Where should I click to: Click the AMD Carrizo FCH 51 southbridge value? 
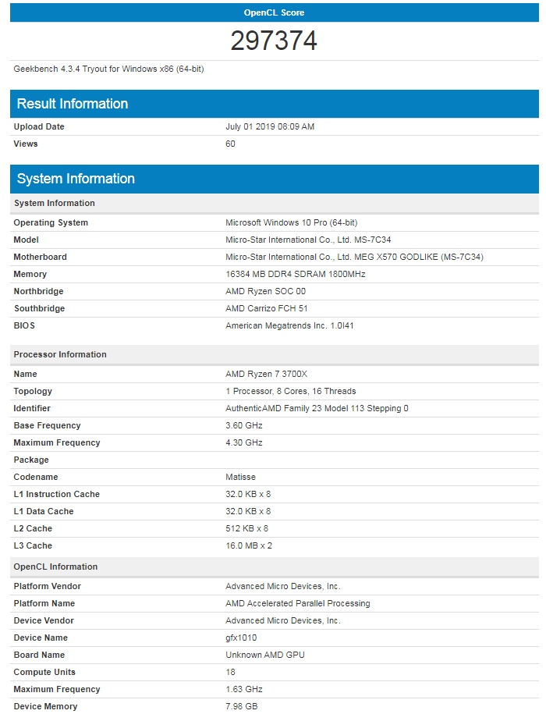coord(267,308)
